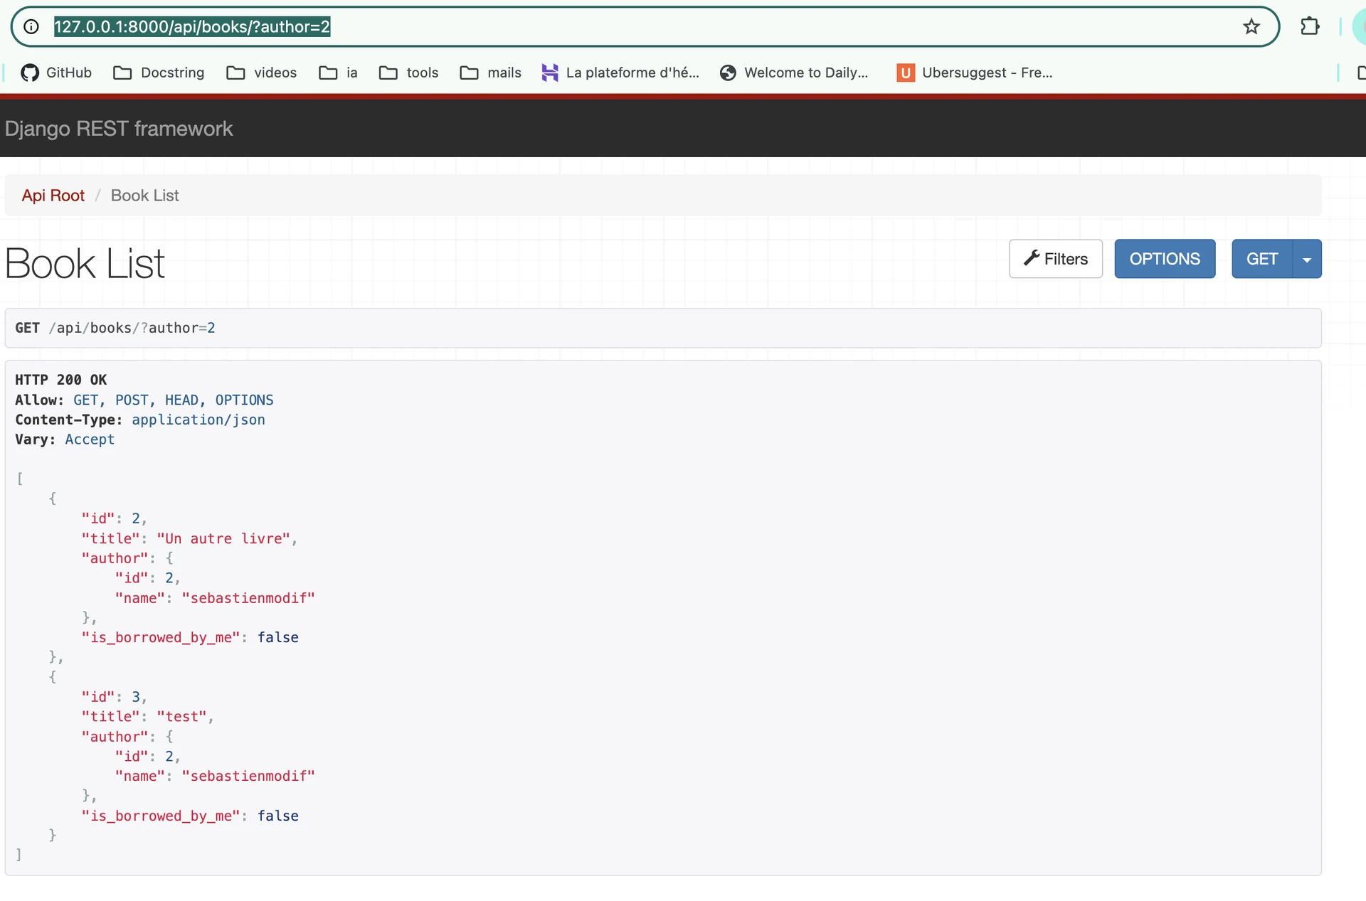Open the mails bookmarks folder
1366x901 pixels.
490,73
